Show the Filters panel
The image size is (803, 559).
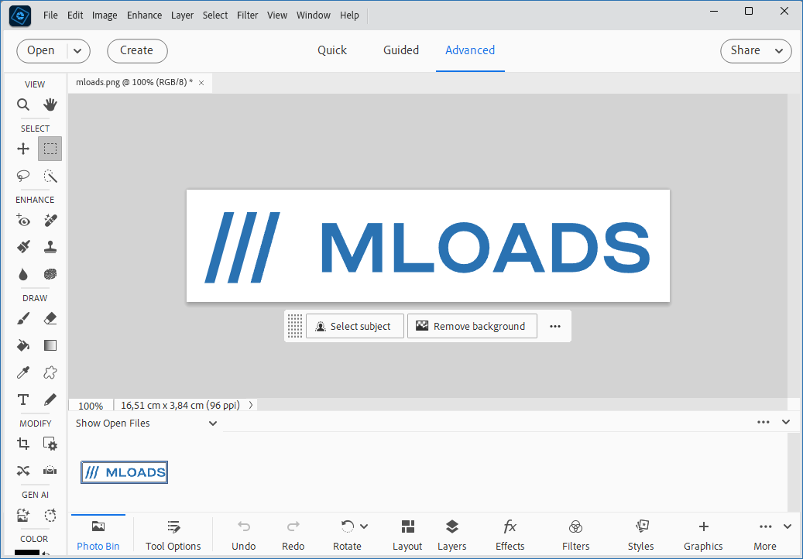click(x=575, y=535)
